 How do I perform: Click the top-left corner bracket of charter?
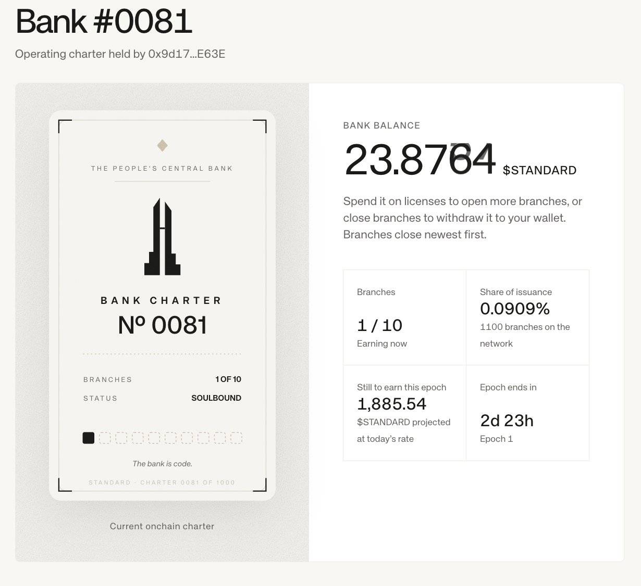tap(65, 126)
